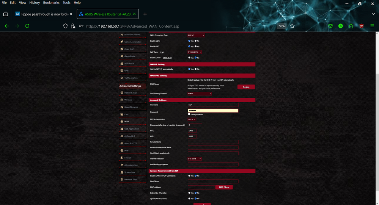The image size is (379, 205).
Task: Click the shield tracking protection icon
Action: (x=65, y=26)
